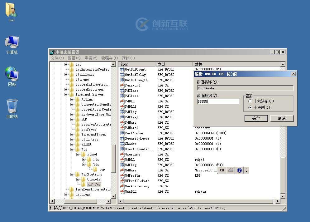This screenshot has width=310, height=222.
Task: Expand the AddIns tree node
Action: tap(72, 99)
